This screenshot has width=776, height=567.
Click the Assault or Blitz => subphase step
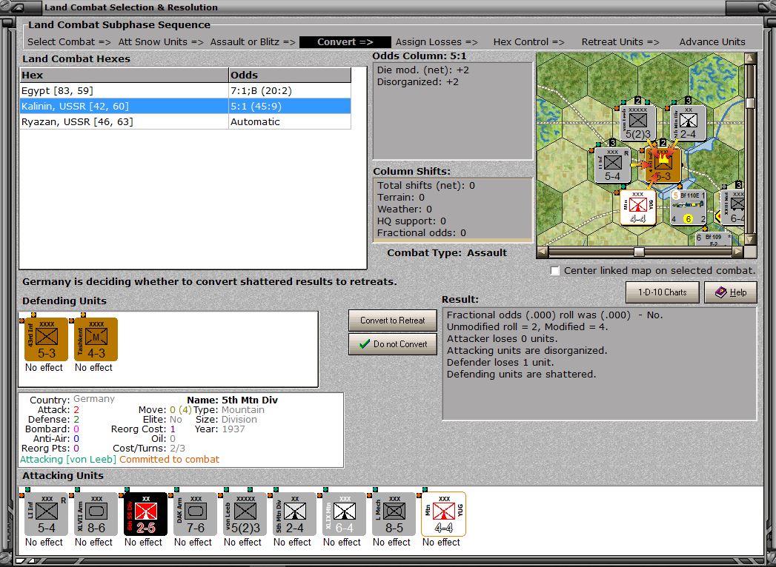pos(253,42)
